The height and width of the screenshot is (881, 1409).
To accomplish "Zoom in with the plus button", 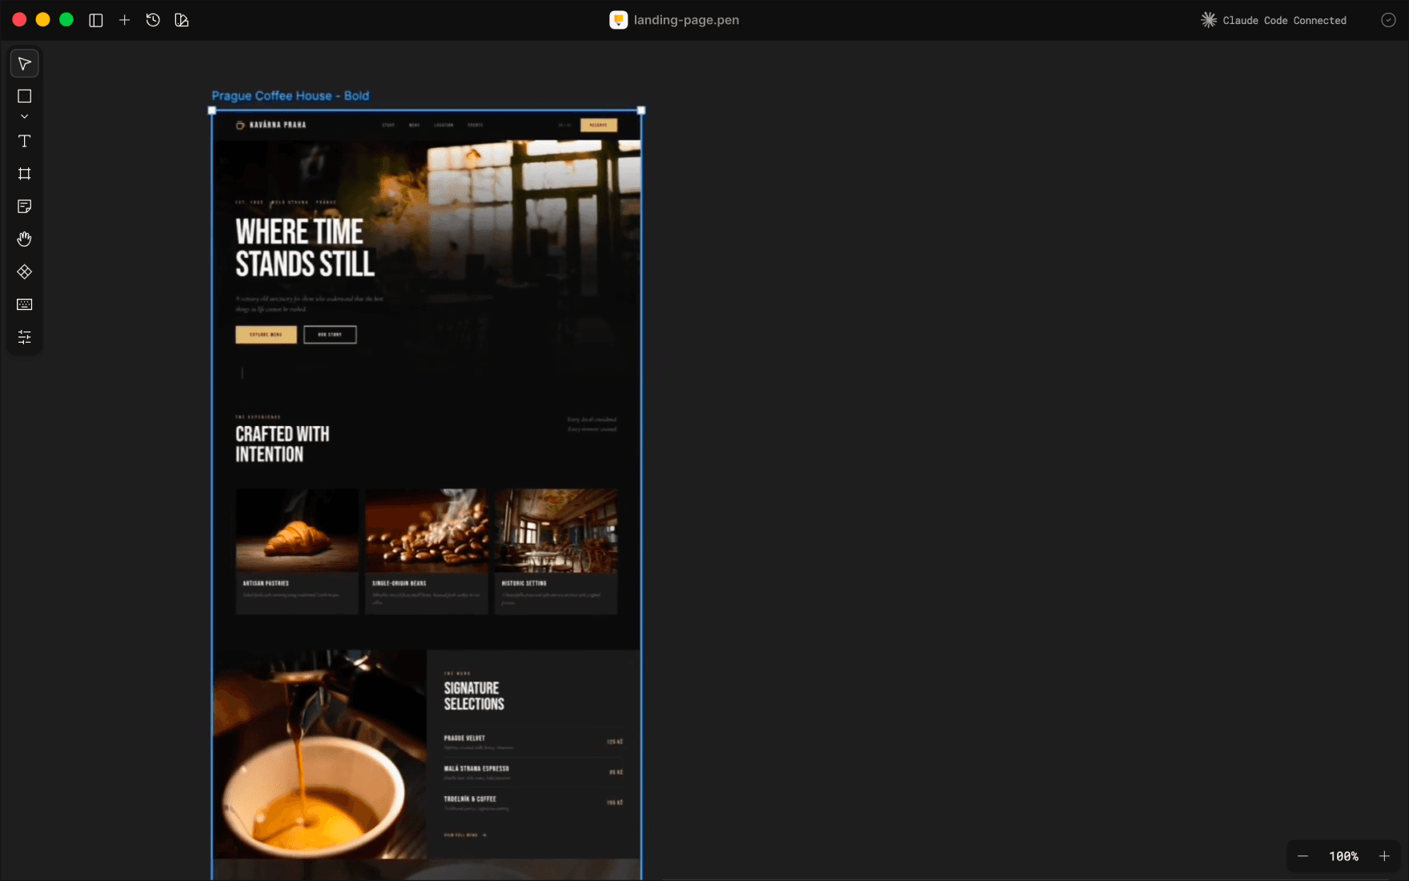I will click(x=1384, y=856).
